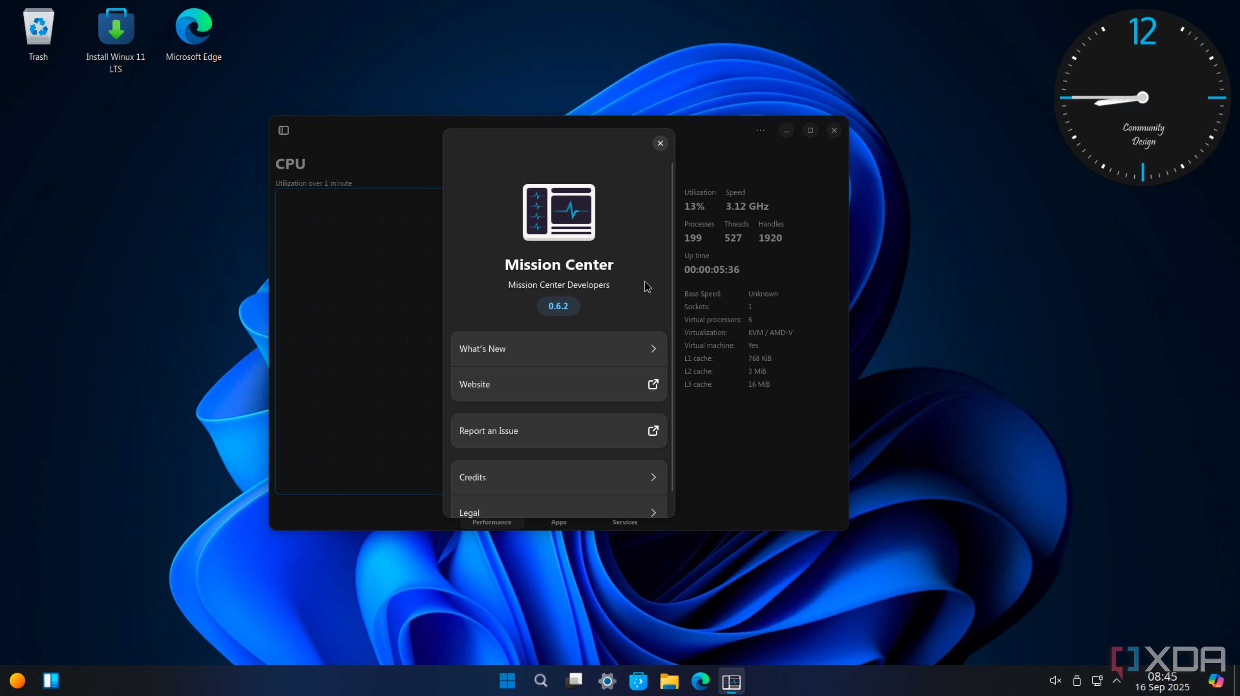Viewport: 1240px width, 696px height.
Task: Click the muted volume tray icon
Action: point(1055,680)
